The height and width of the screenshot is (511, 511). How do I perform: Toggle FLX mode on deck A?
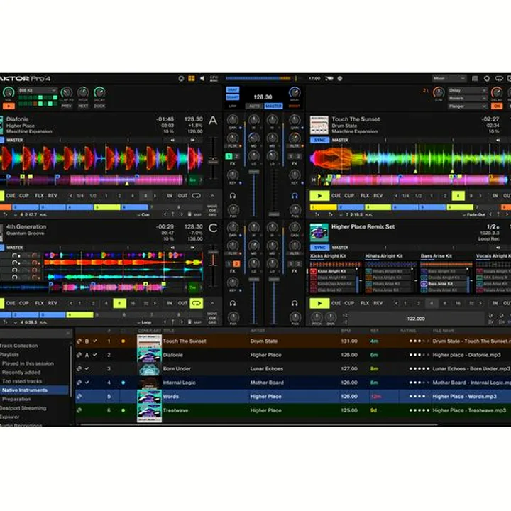(39, 196)
